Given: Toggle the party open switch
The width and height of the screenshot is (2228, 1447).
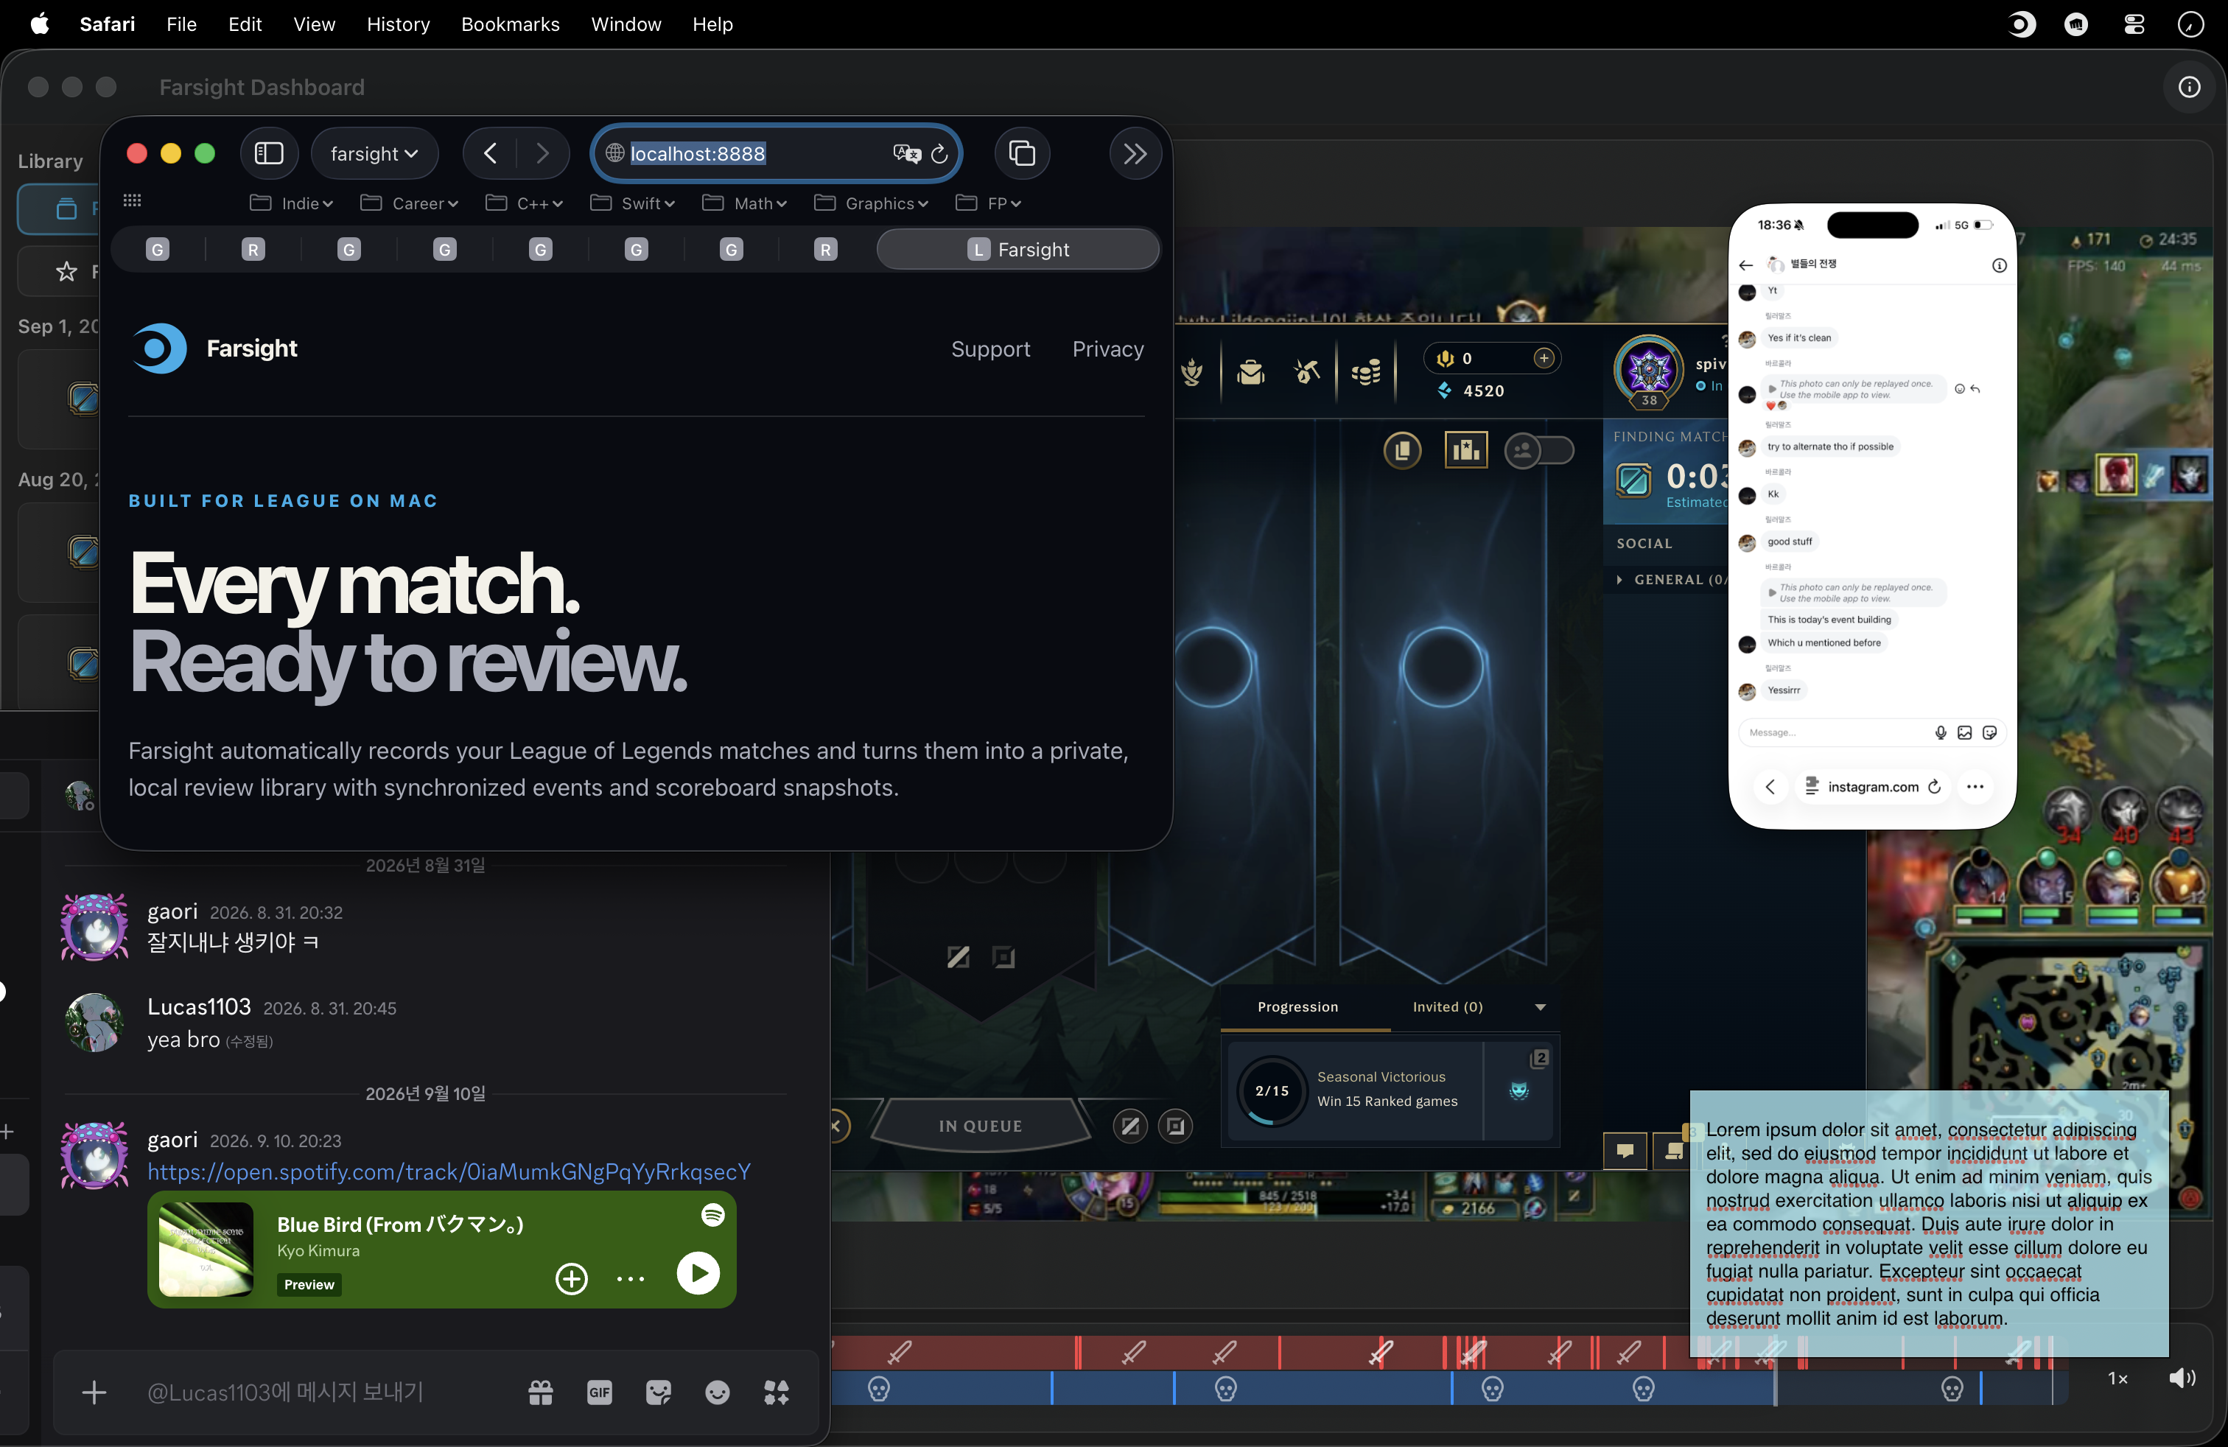Looking at the screenshot, I should pos(1539,450).
